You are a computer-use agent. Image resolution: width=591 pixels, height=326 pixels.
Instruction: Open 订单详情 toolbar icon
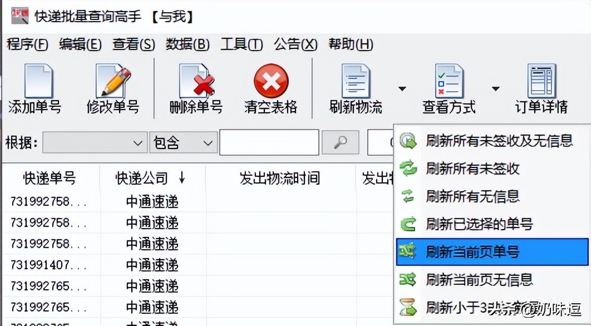pos(541,81)
